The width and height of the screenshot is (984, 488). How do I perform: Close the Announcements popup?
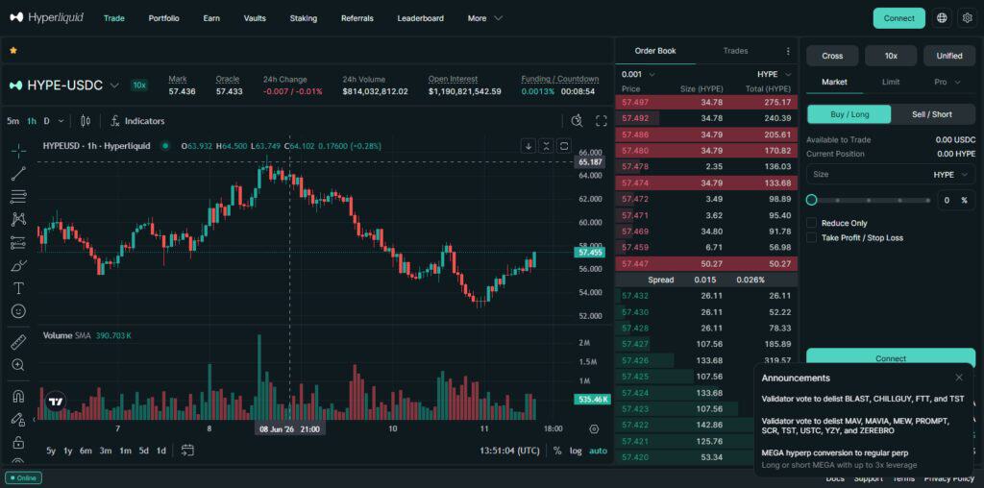[x=959, y=377]
